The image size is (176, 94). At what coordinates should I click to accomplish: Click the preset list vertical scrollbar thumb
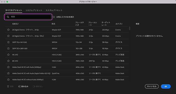129,28
